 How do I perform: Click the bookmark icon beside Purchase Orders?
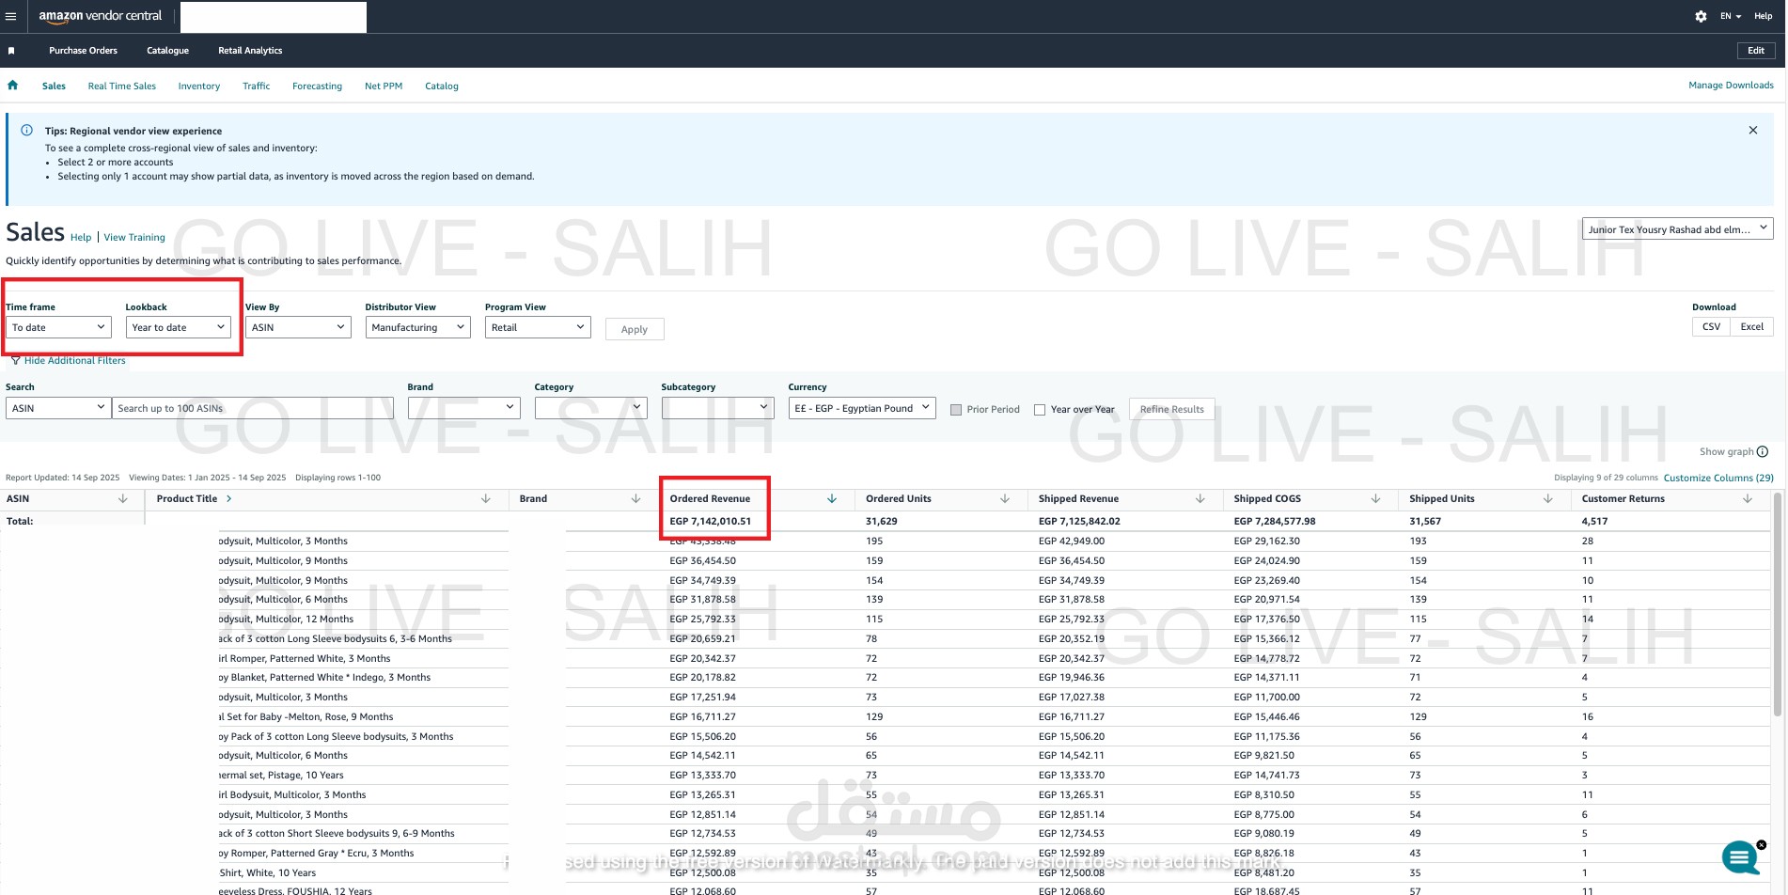(x=11, y=51)
